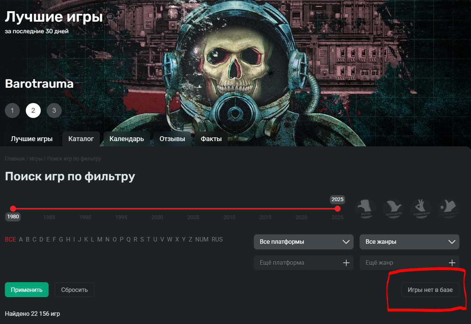The width and height of the screenshot is (471, 324).
Task: Filter games by letter 'E'
Action: coord(48,240)
